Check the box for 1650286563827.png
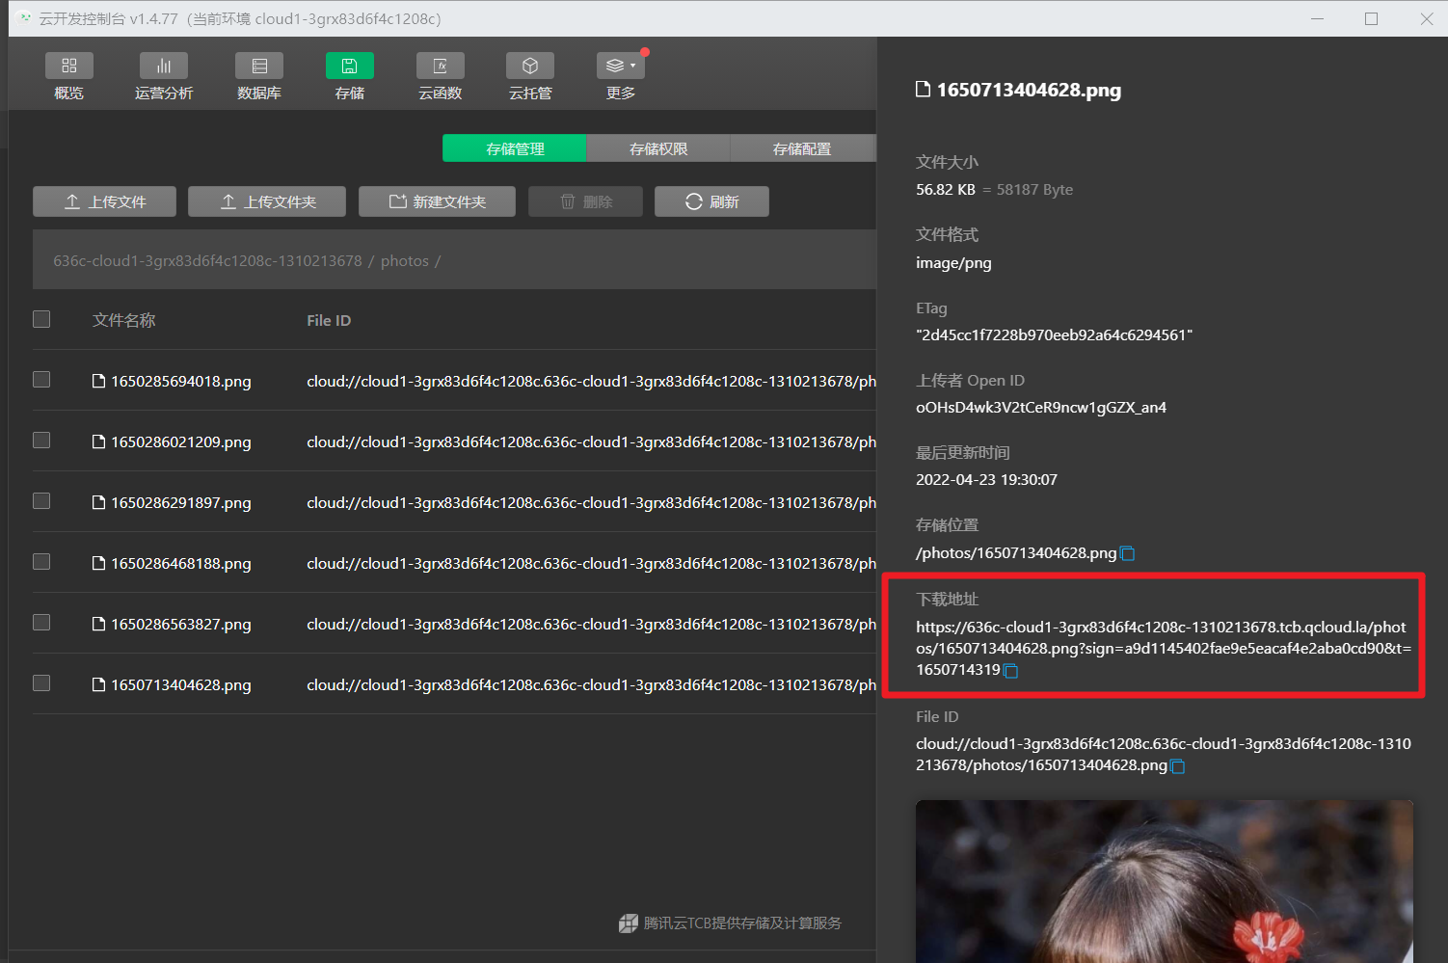The image size is (1448, 963). click(x=41, y=623)
